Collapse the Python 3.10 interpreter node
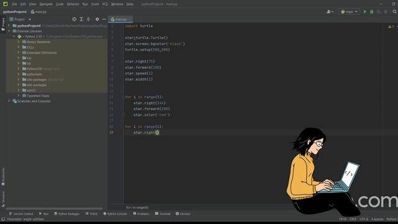The height and width of the screenshot is (224, 398). 14,37
